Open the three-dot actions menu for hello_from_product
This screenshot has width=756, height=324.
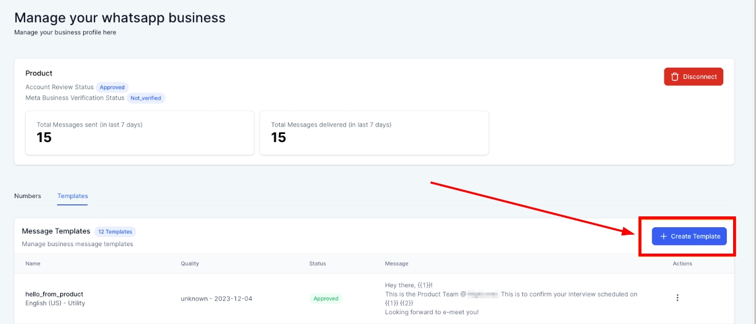(x=678, y=298)
